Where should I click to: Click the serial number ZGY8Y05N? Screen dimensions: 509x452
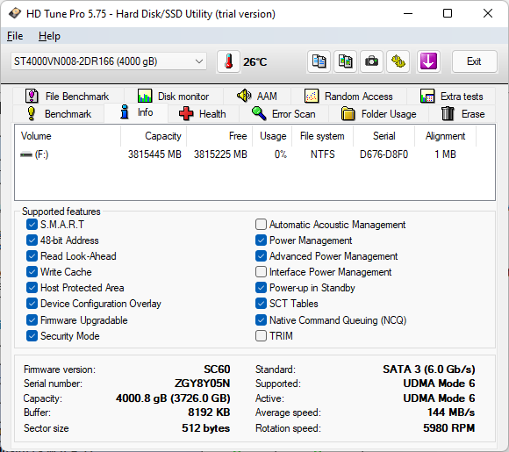[202, 384]
